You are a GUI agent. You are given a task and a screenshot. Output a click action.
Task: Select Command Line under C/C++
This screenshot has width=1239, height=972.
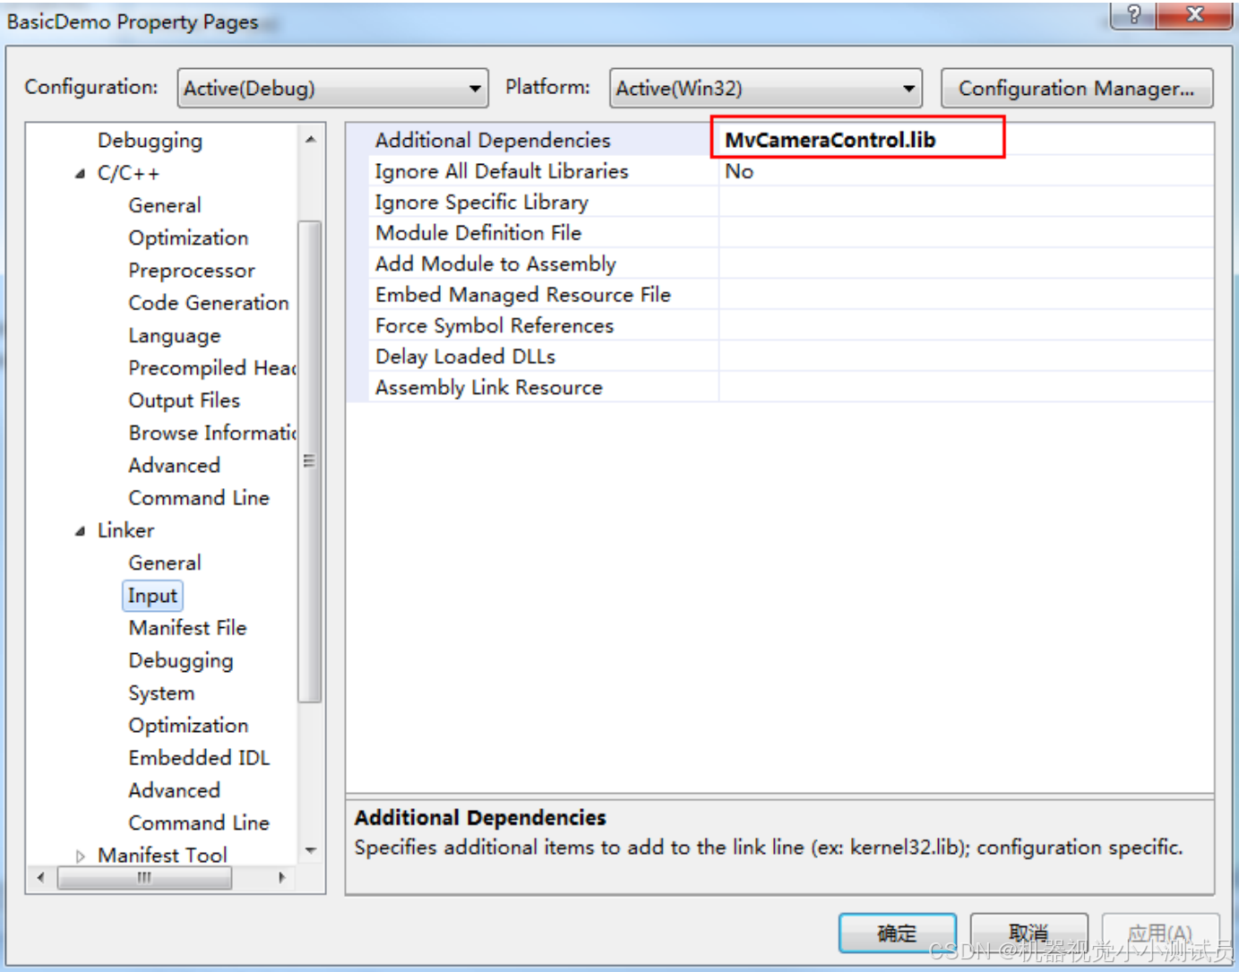pyautogui.click(x=199, y=497)
